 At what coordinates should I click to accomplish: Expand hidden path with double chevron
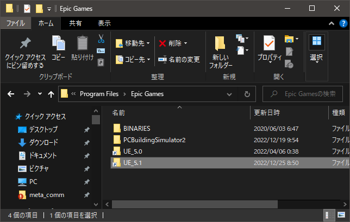pos(73,94)
